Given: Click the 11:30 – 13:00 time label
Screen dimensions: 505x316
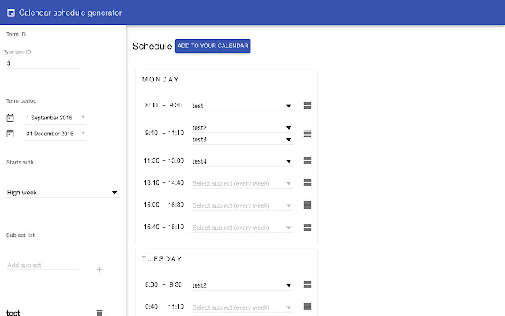Looking at the screenshot, I should click(163, 160).
